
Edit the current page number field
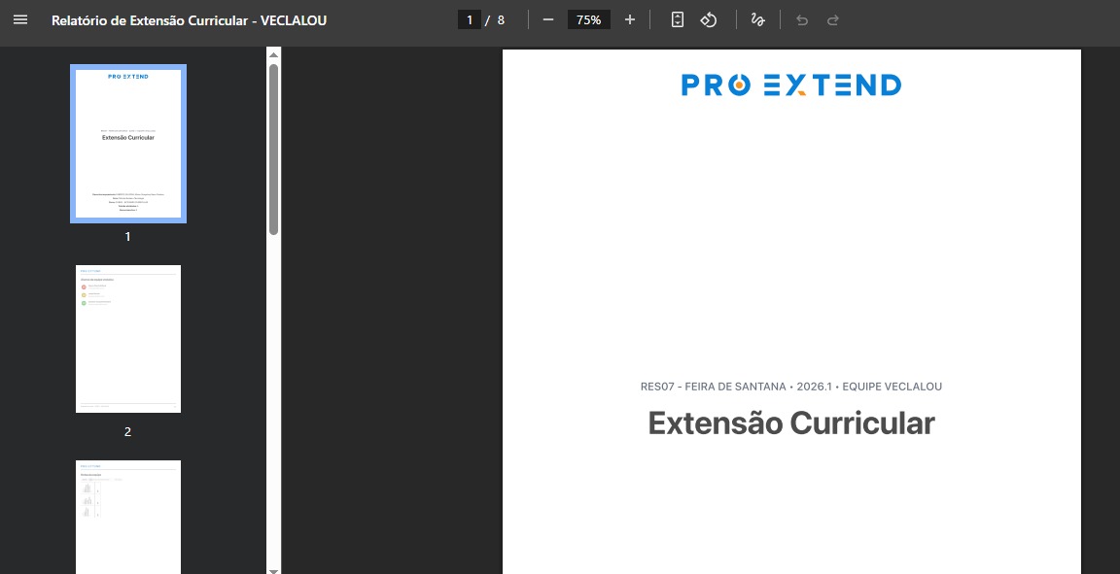(470, 20)
